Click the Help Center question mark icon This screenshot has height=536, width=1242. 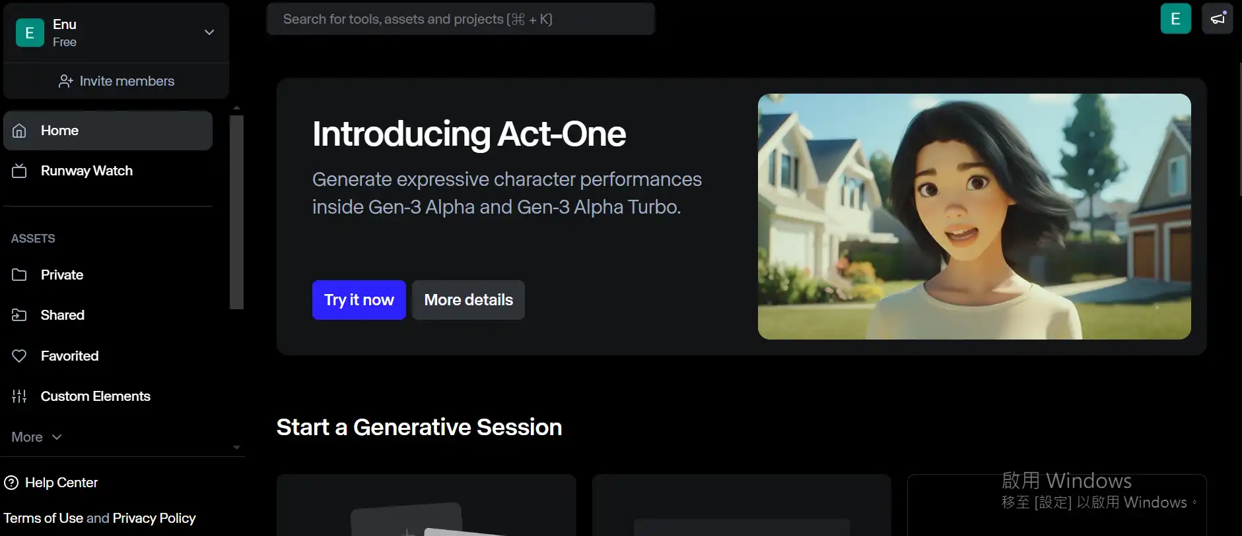click(x=11, y=483)
